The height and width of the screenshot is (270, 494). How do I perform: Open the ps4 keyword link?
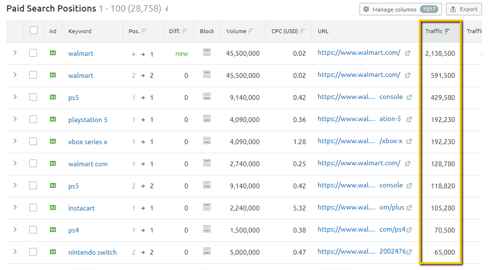tap(74, 230)
